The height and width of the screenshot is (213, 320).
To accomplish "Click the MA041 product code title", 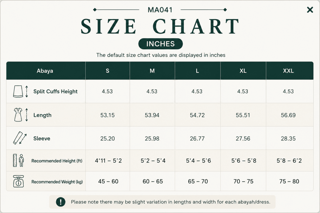I will [160, 10].
